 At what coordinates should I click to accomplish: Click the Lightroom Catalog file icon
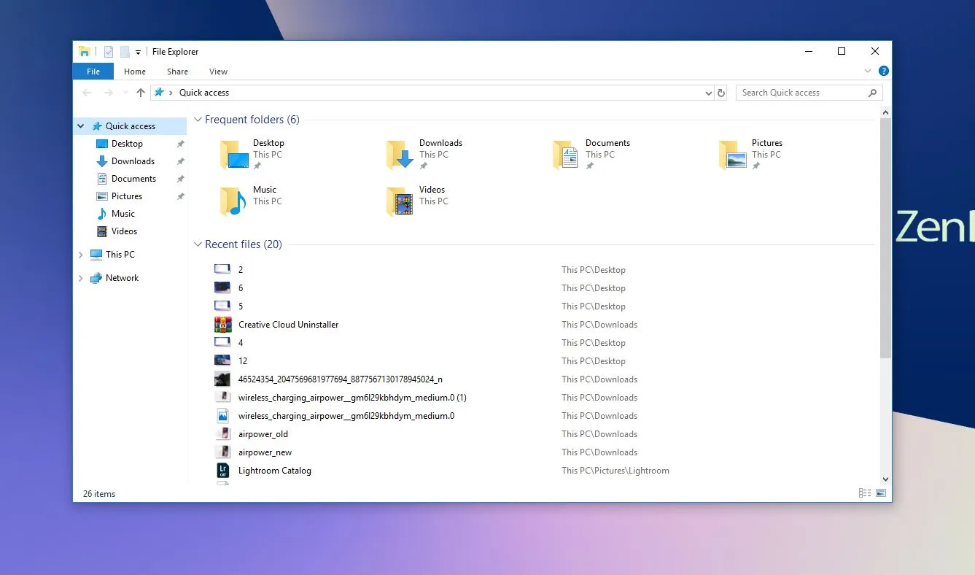tap(222, 471)
